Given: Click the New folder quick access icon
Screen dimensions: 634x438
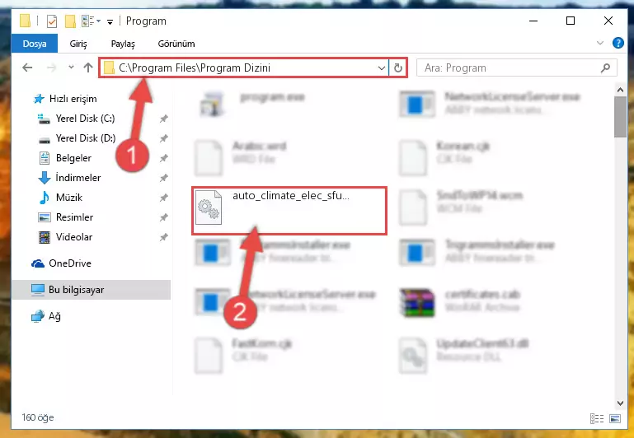Looking at the screenshot, I should tap(70, 21).
